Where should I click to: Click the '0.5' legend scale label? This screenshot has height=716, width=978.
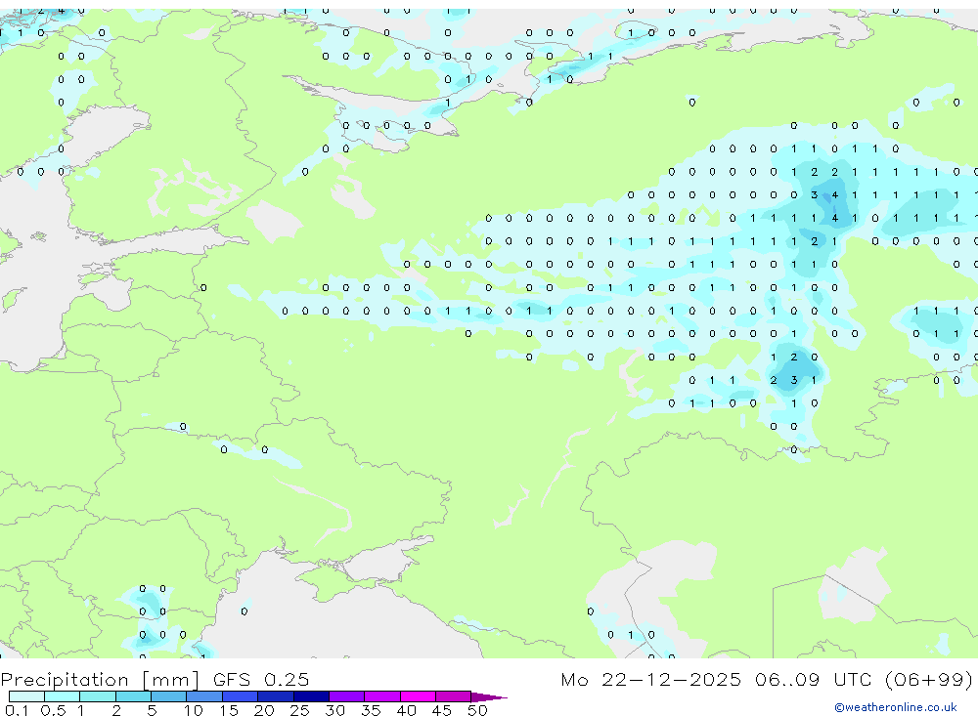(53, 710)
